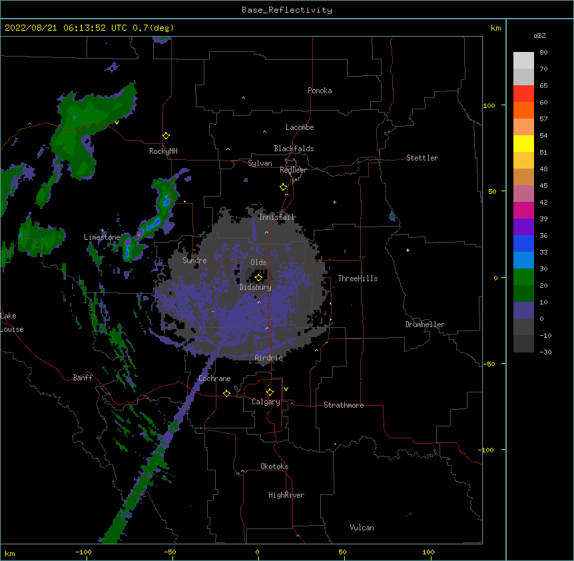
Task: Click the Base_Reflectivity title text
Action: click(287, 10)
